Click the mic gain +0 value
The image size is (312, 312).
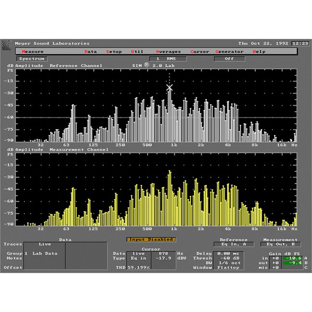(x=276, y=267)
